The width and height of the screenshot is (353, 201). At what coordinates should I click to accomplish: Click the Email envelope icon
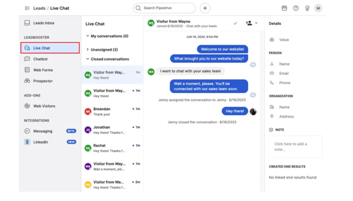[x=272, y=73]
